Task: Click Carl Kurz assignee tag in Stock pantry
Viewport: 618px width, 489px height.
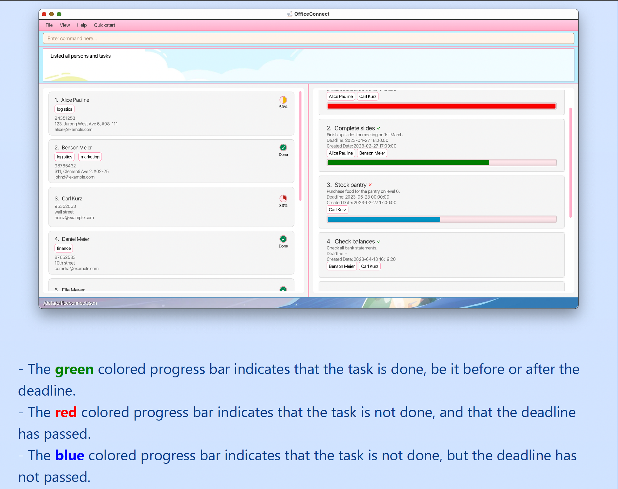Action: pyautogui.click(x=337, y=210)
